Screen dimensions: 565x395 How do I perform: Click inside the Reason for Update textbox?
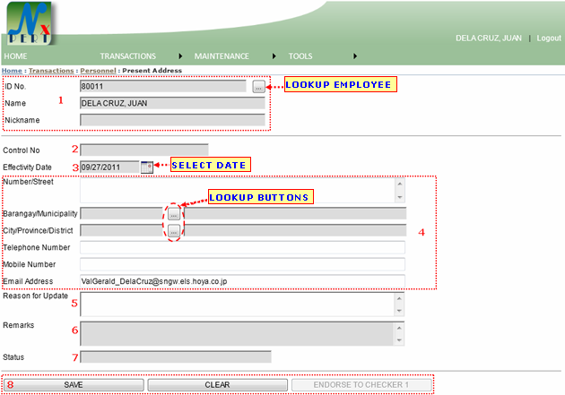(x=237, y=305)
